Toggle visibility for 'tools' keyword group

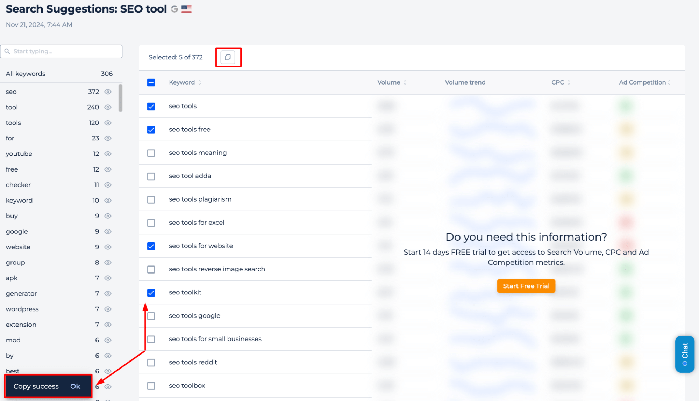coord(108,122)
